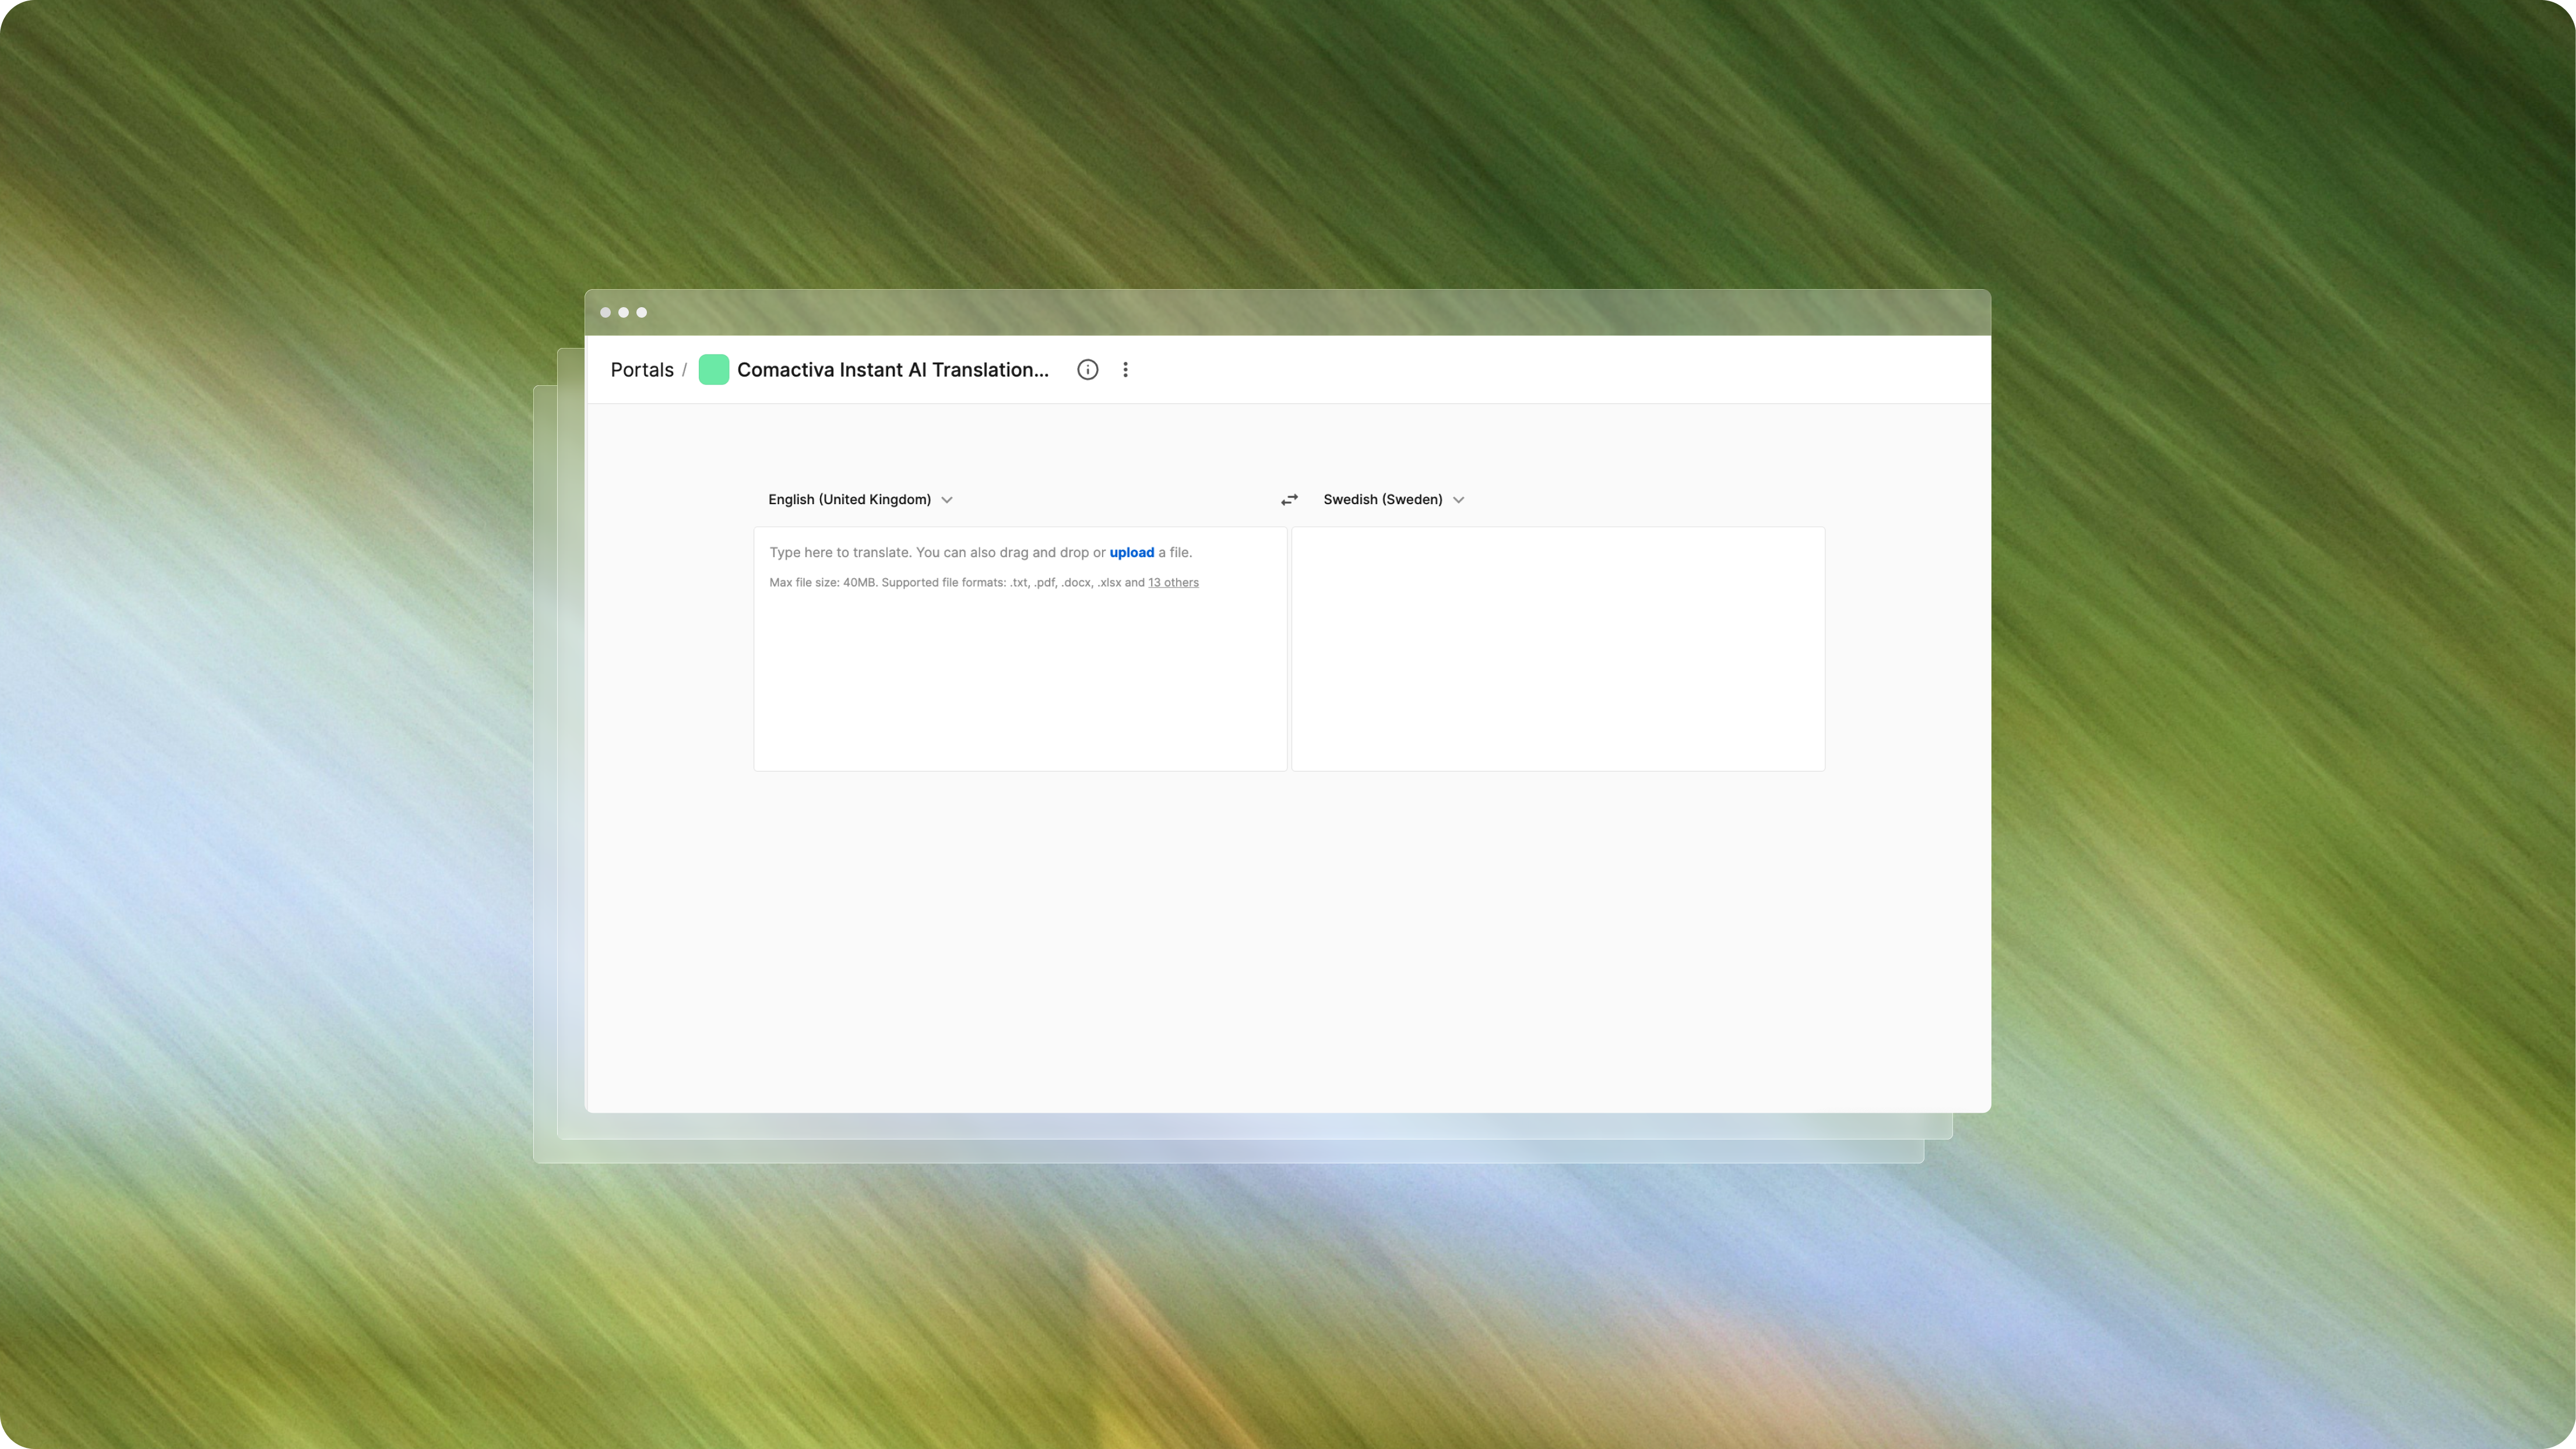Swap source and target languages
The width and height of the screenshot is (2576, 1449).
click(1289, 499)
